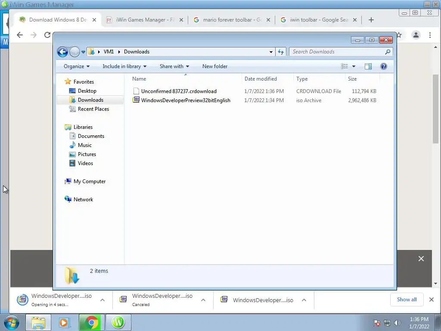441x331 pixels.
Task: Switch to iwin toolbar Google Search tab
Action: pos(319,20)
